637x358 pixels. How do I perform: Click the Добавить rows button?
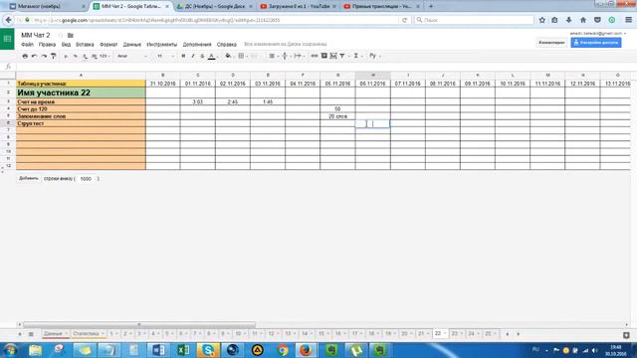[x=29, y=179]
